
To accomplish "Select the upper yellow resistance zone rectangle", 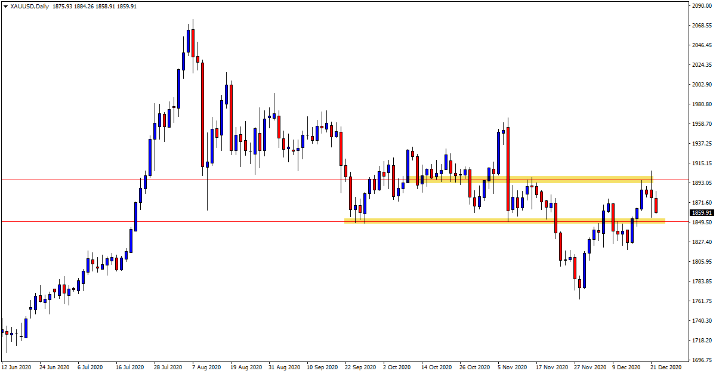I will [530, 179].
